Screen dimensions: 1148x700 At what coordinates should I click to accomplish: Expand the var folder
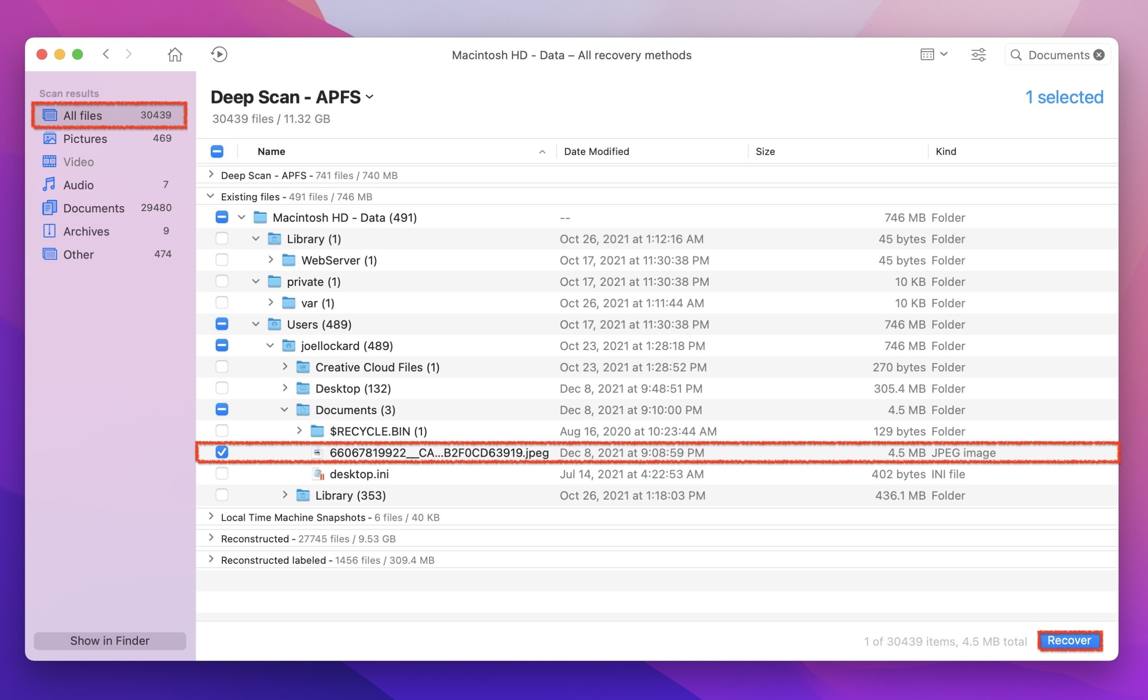tap(270, 303)
